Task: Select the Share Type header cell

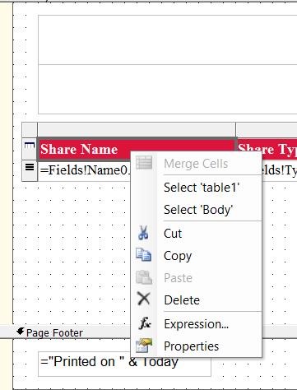Action: (x=267, y=149)
